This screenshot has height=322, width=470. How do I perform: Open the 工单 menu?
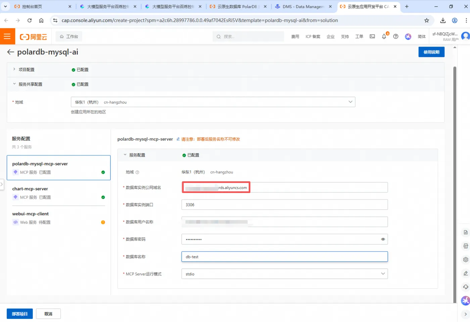click(359, 37)
